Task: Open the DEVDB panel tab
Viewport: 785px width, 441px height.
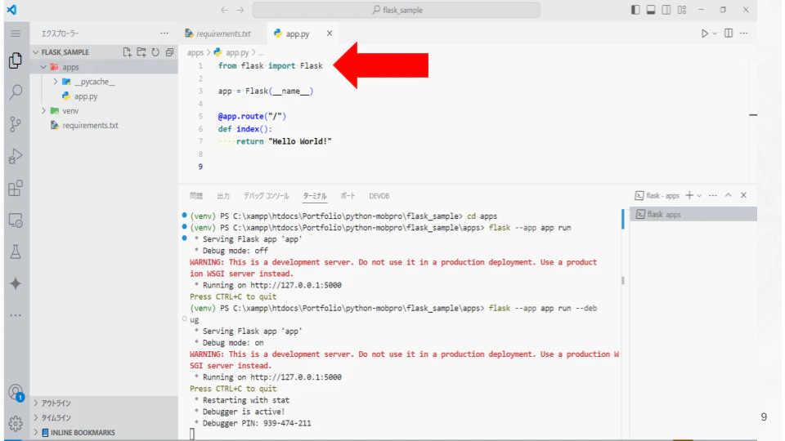Action: 379,196
